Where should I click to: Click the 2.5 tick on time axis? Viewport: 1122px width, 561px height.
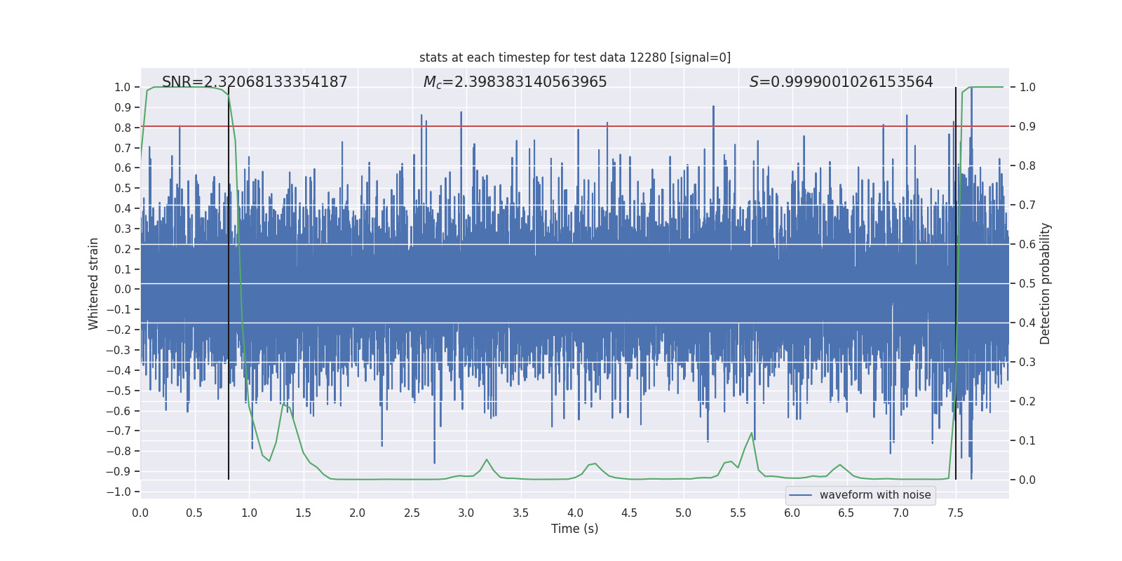[x=412, y=513]
